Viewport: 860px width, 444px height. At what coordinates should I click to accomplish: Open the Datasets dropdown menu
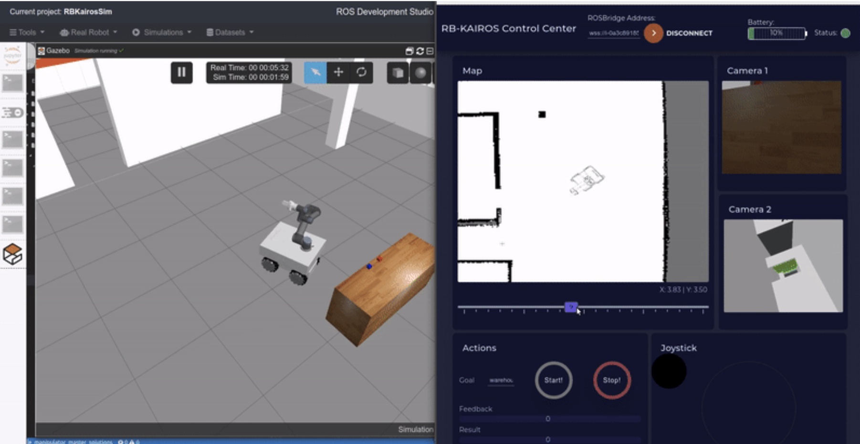pos(230,32)
